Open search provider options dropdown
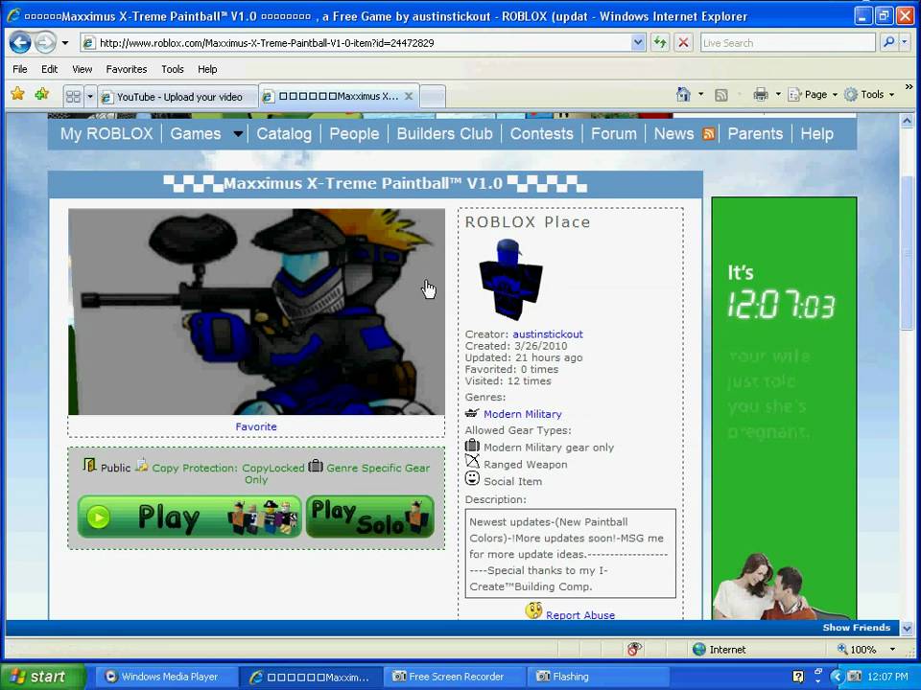The height and width of the screenshot is (690, 921). [905, 42]
